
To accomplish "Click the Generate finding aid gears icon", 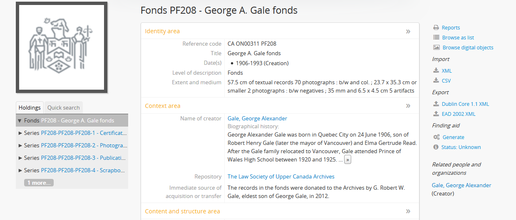I will click(436, 137).
